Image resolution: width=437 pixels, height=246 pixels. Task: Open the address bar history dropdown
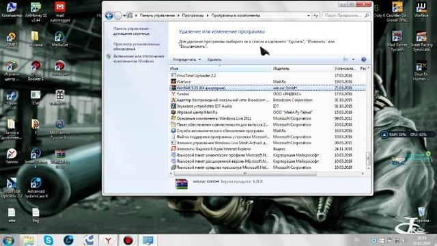pyautogui.click(x=308, y=16)
